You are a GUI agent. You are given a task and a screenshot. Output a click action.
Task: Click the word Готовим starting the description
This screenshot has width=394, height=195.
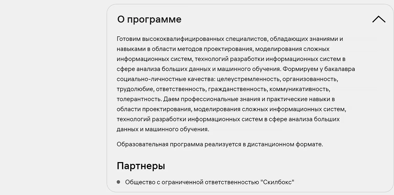[x=128, y=39]
